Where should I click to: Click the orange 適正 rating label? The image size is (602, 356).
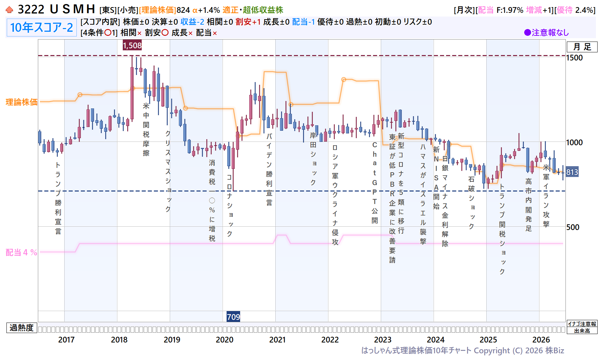[230, 10]
